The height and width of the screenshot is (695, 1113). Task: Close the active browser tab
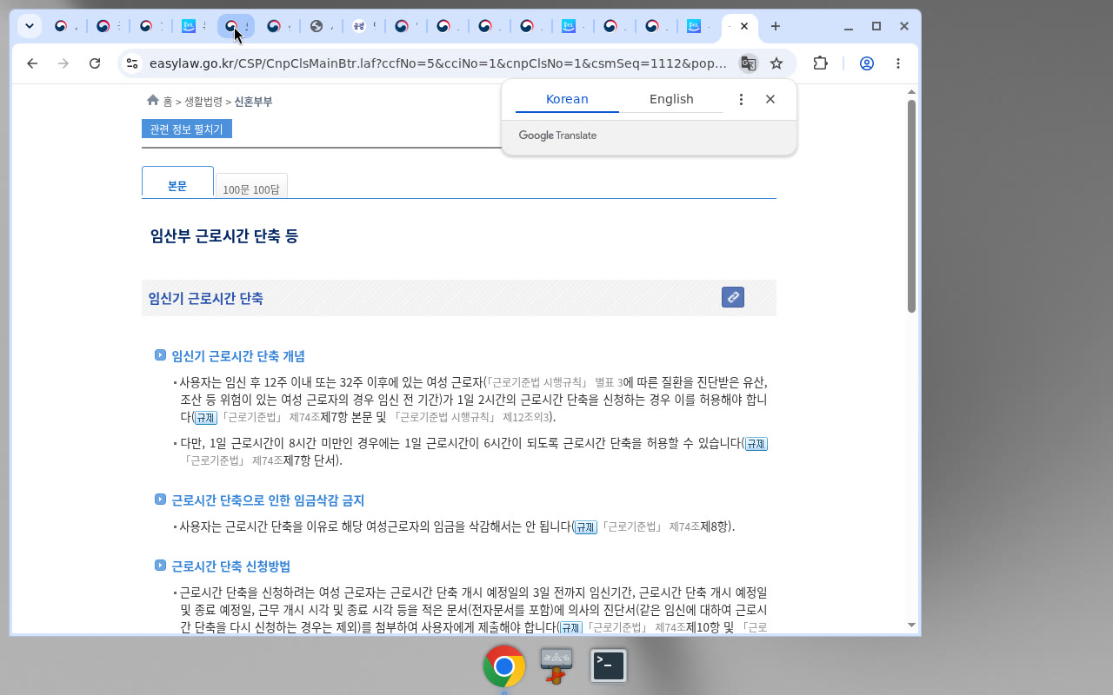[744, 26]
